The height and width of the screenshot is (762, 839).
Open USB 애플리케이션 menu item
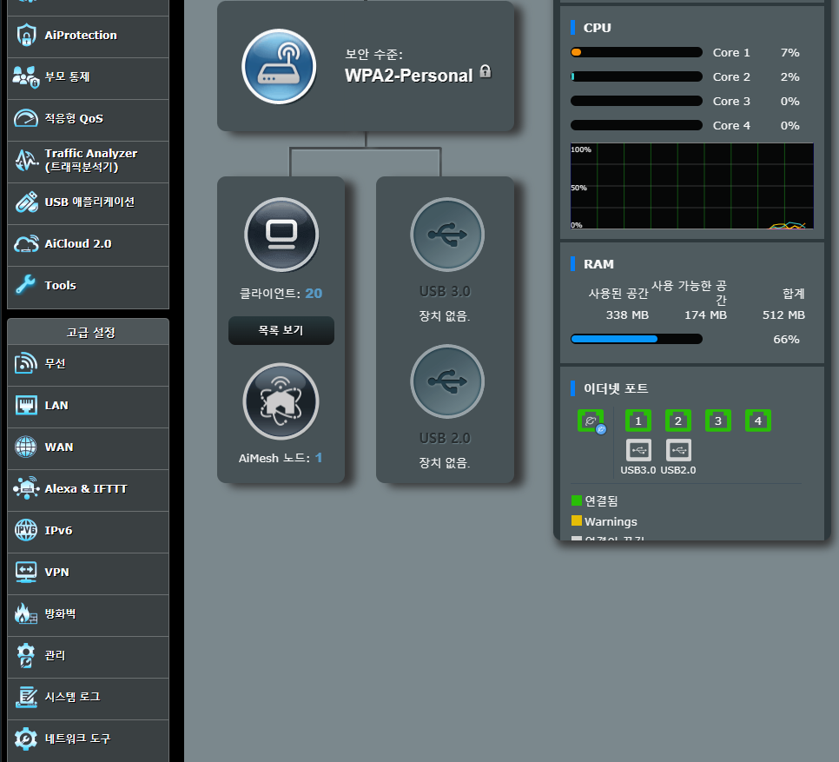(89, 203)
